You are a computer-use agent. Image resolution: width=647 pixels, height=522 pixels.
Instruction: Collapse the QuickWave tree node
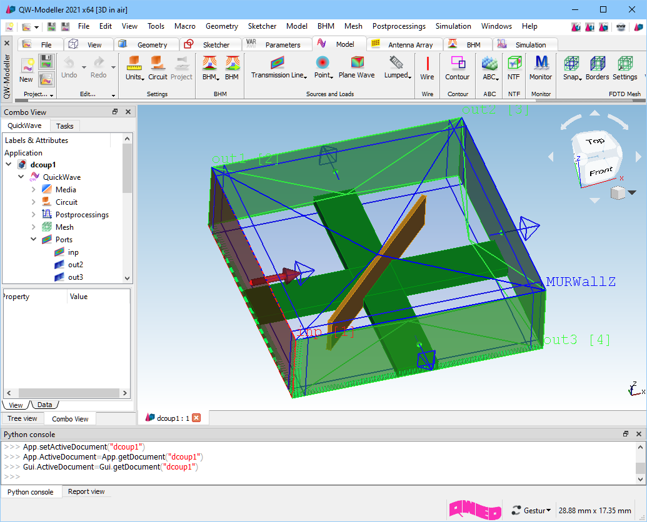pos(21,177)
